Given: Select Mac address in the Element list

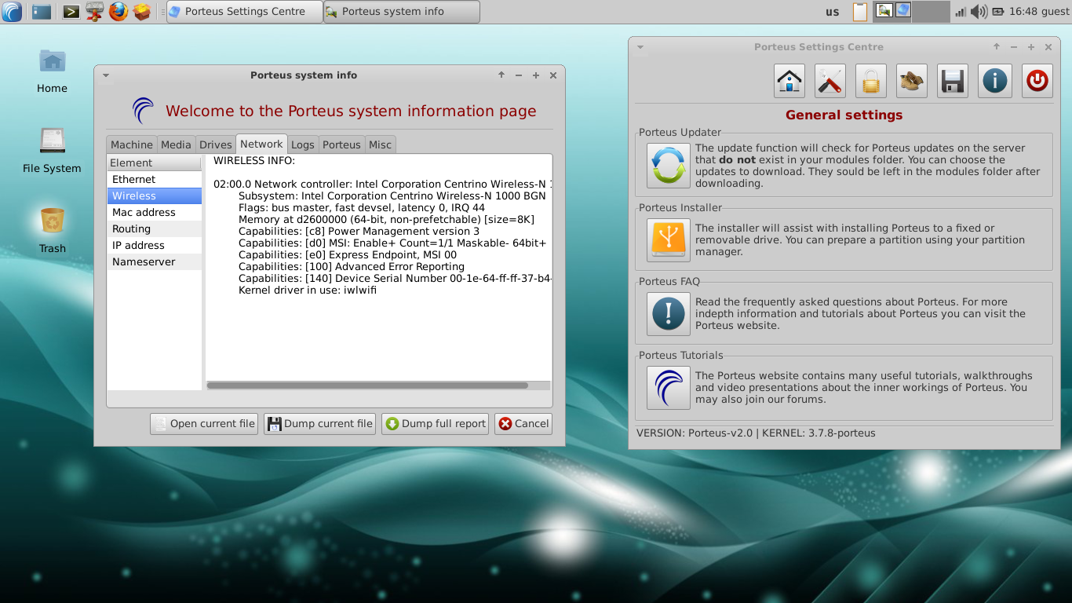Looking at the screenshot, I should 155,213.
